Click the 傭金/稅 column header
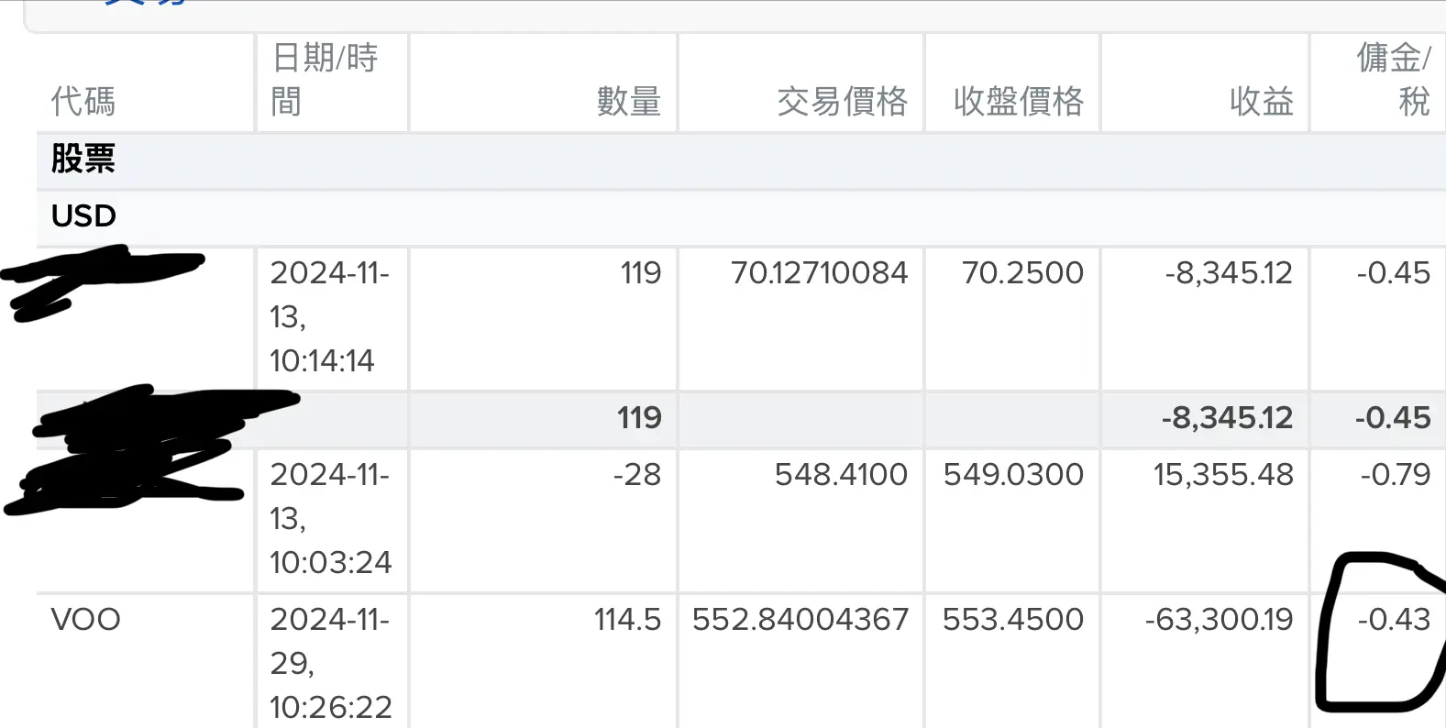1446x728 pixels. [1393, 80]
